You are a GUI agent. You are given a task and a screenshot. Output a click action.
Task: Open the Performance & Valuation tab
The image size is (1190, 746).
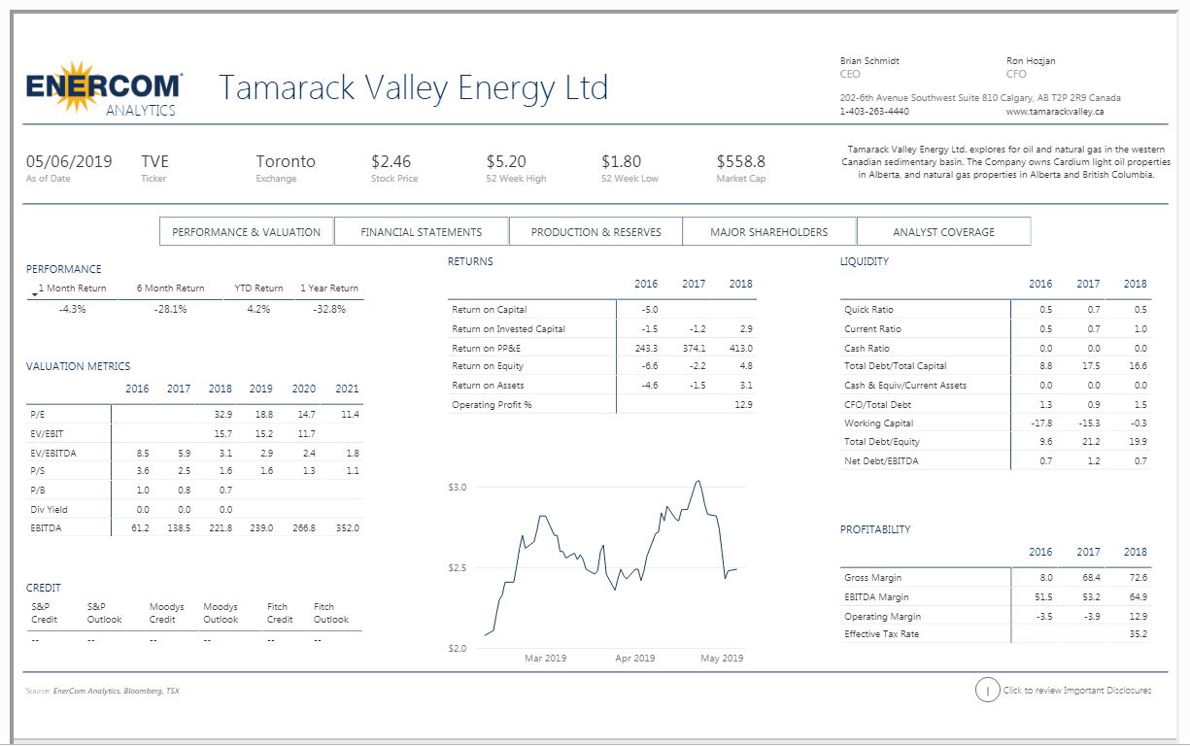[x=246, y=232]
